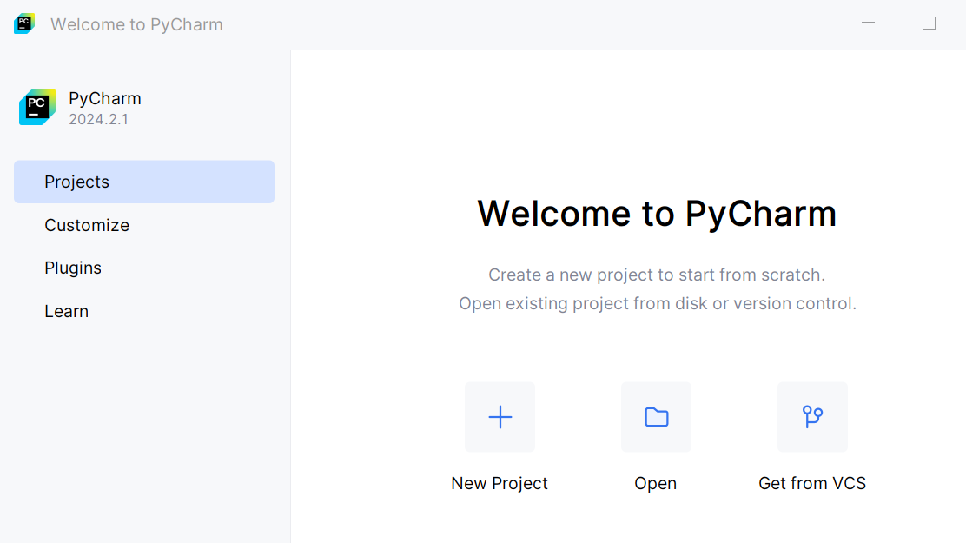Click the PyCharm icon in the title bar
Image resolution: width=966 pixels, height=543 pixels.
pos(23,23)
